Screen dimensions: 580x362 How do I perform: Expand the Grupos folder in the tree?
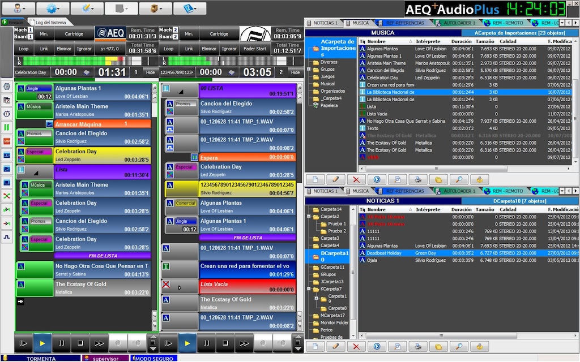309,70
